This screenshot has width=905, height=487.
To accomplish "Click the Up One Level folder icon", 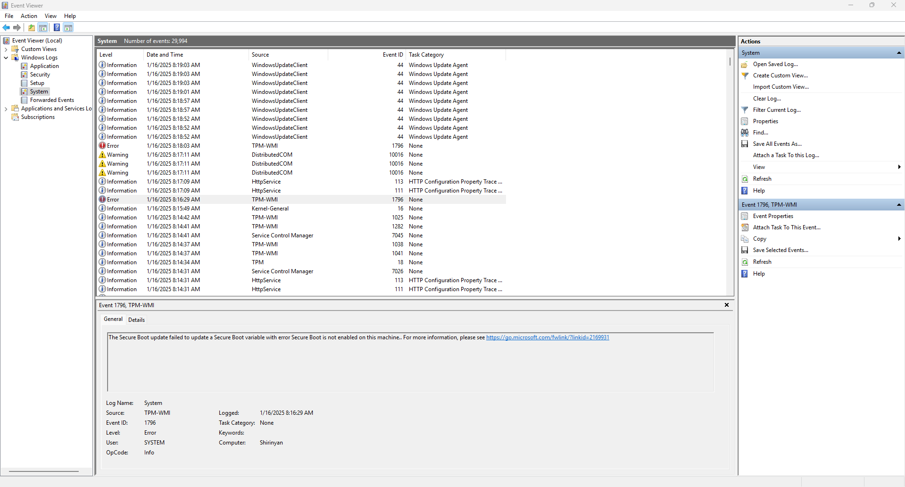I will pyautogui.click(x=32, y=28).
